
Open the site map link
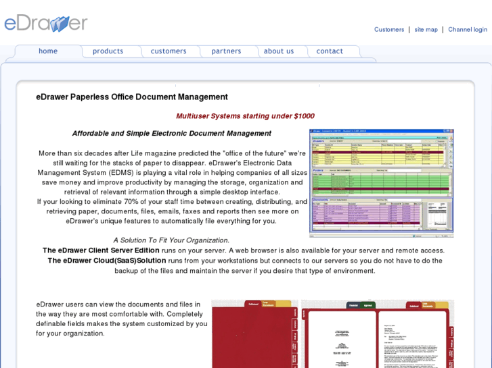[426, 30]
